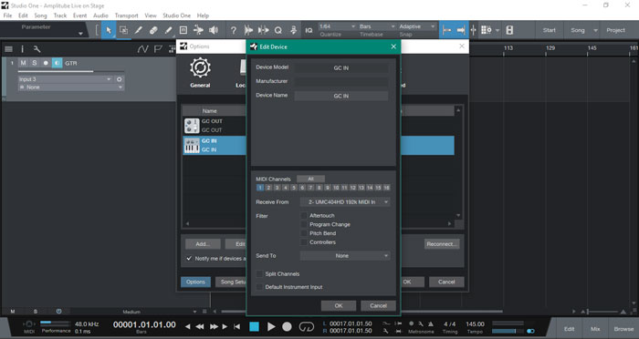
Task: Click the question mark help icon
Action: (234, 30)
